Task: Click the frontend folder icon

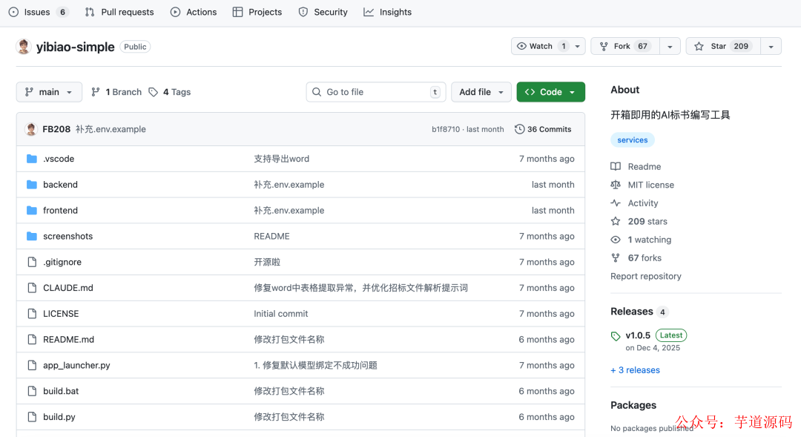Action: coord(32,211)
